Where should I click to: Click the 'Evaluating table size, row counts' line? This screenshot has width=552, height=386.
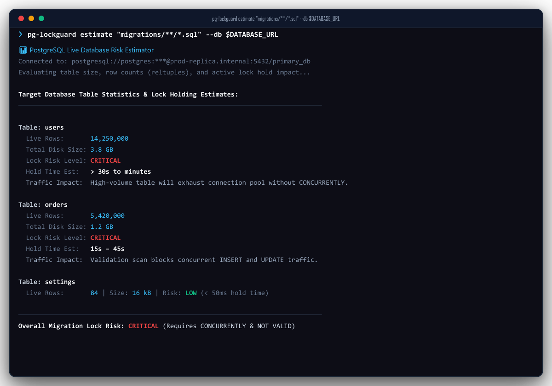pos(164,72)
